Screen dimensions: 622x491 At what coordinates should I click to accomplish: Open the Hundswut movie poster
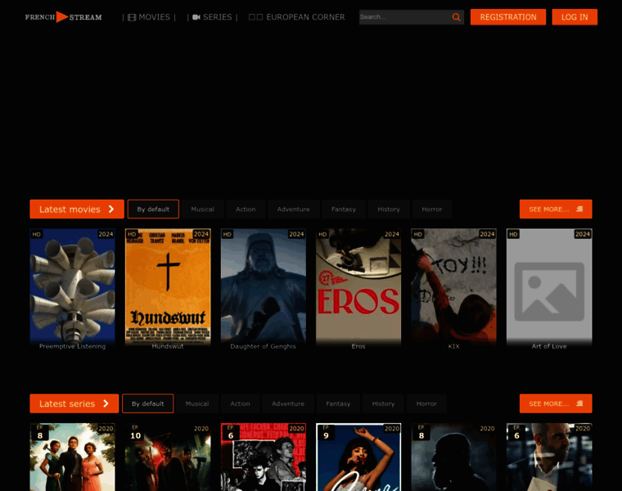pos(168,290)
